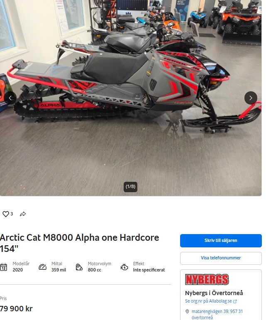The image size is (266, 320).
Task: Click the location pin icon by address
Action: 187,311
